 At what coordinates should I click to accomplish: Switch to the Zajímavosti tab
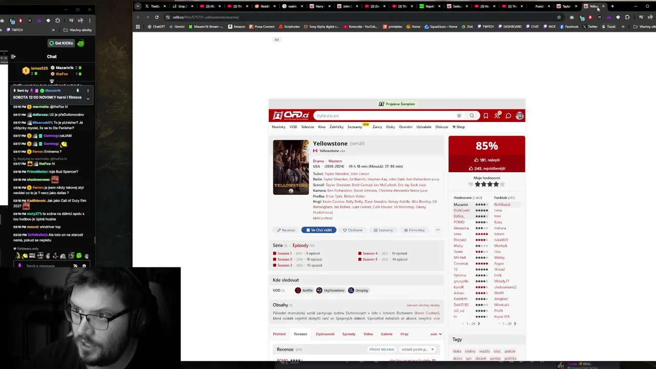click(x=325, y=334)
